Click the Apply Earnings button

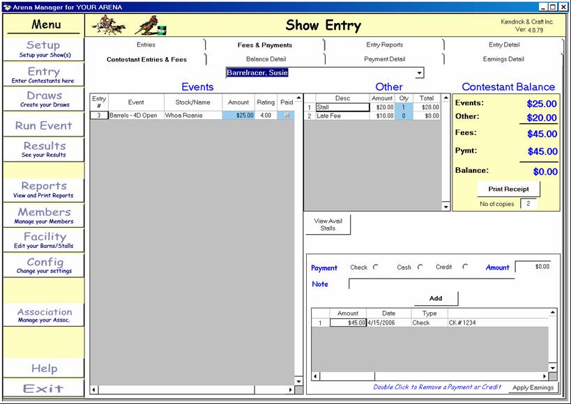(x=533, y=387)
